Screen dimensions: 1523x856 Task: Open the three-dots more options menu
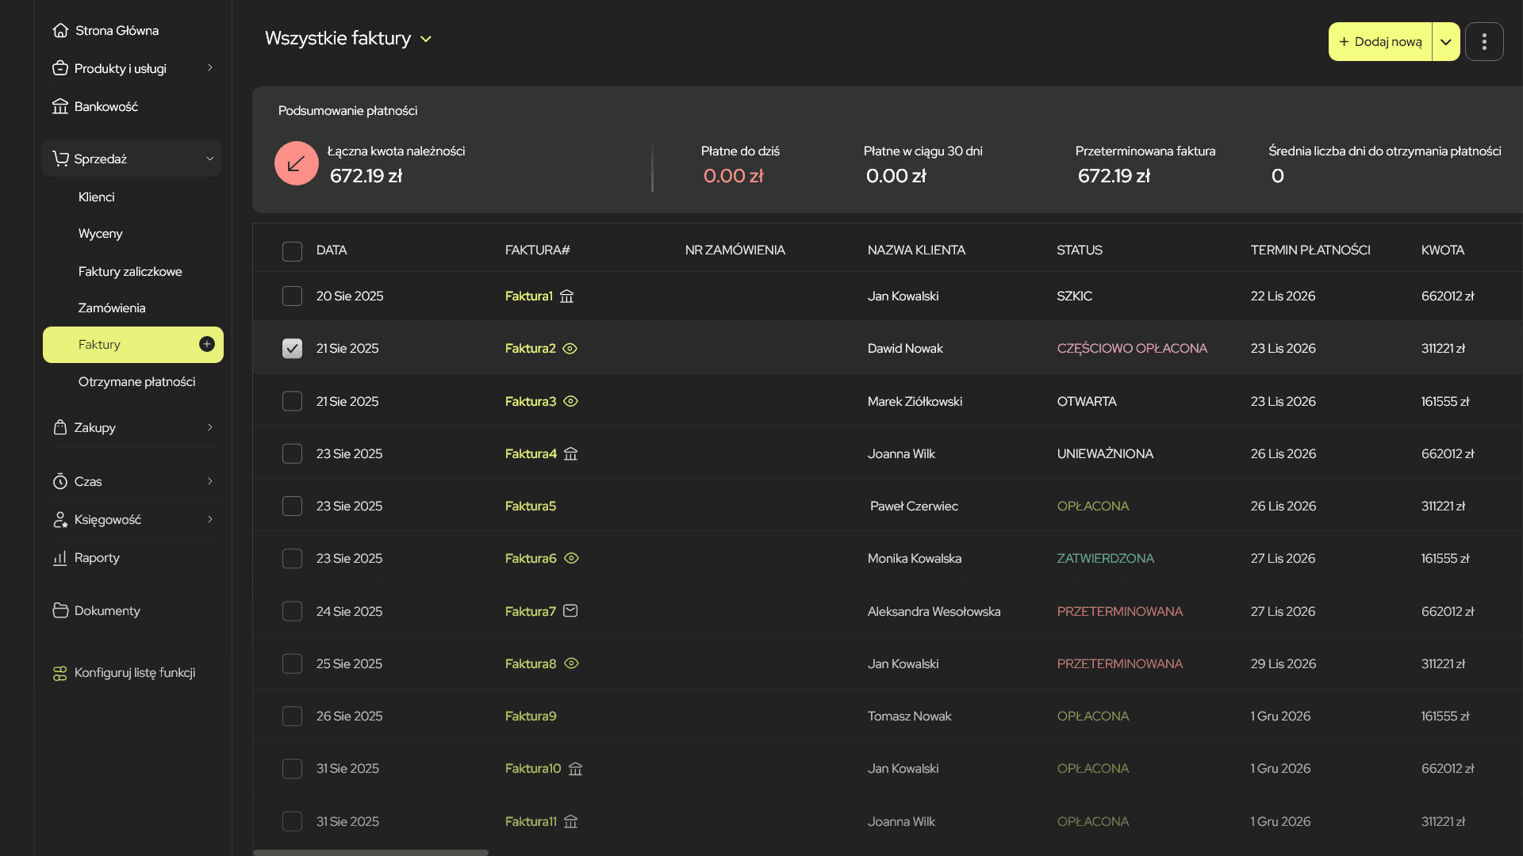tap(1484, 42)
